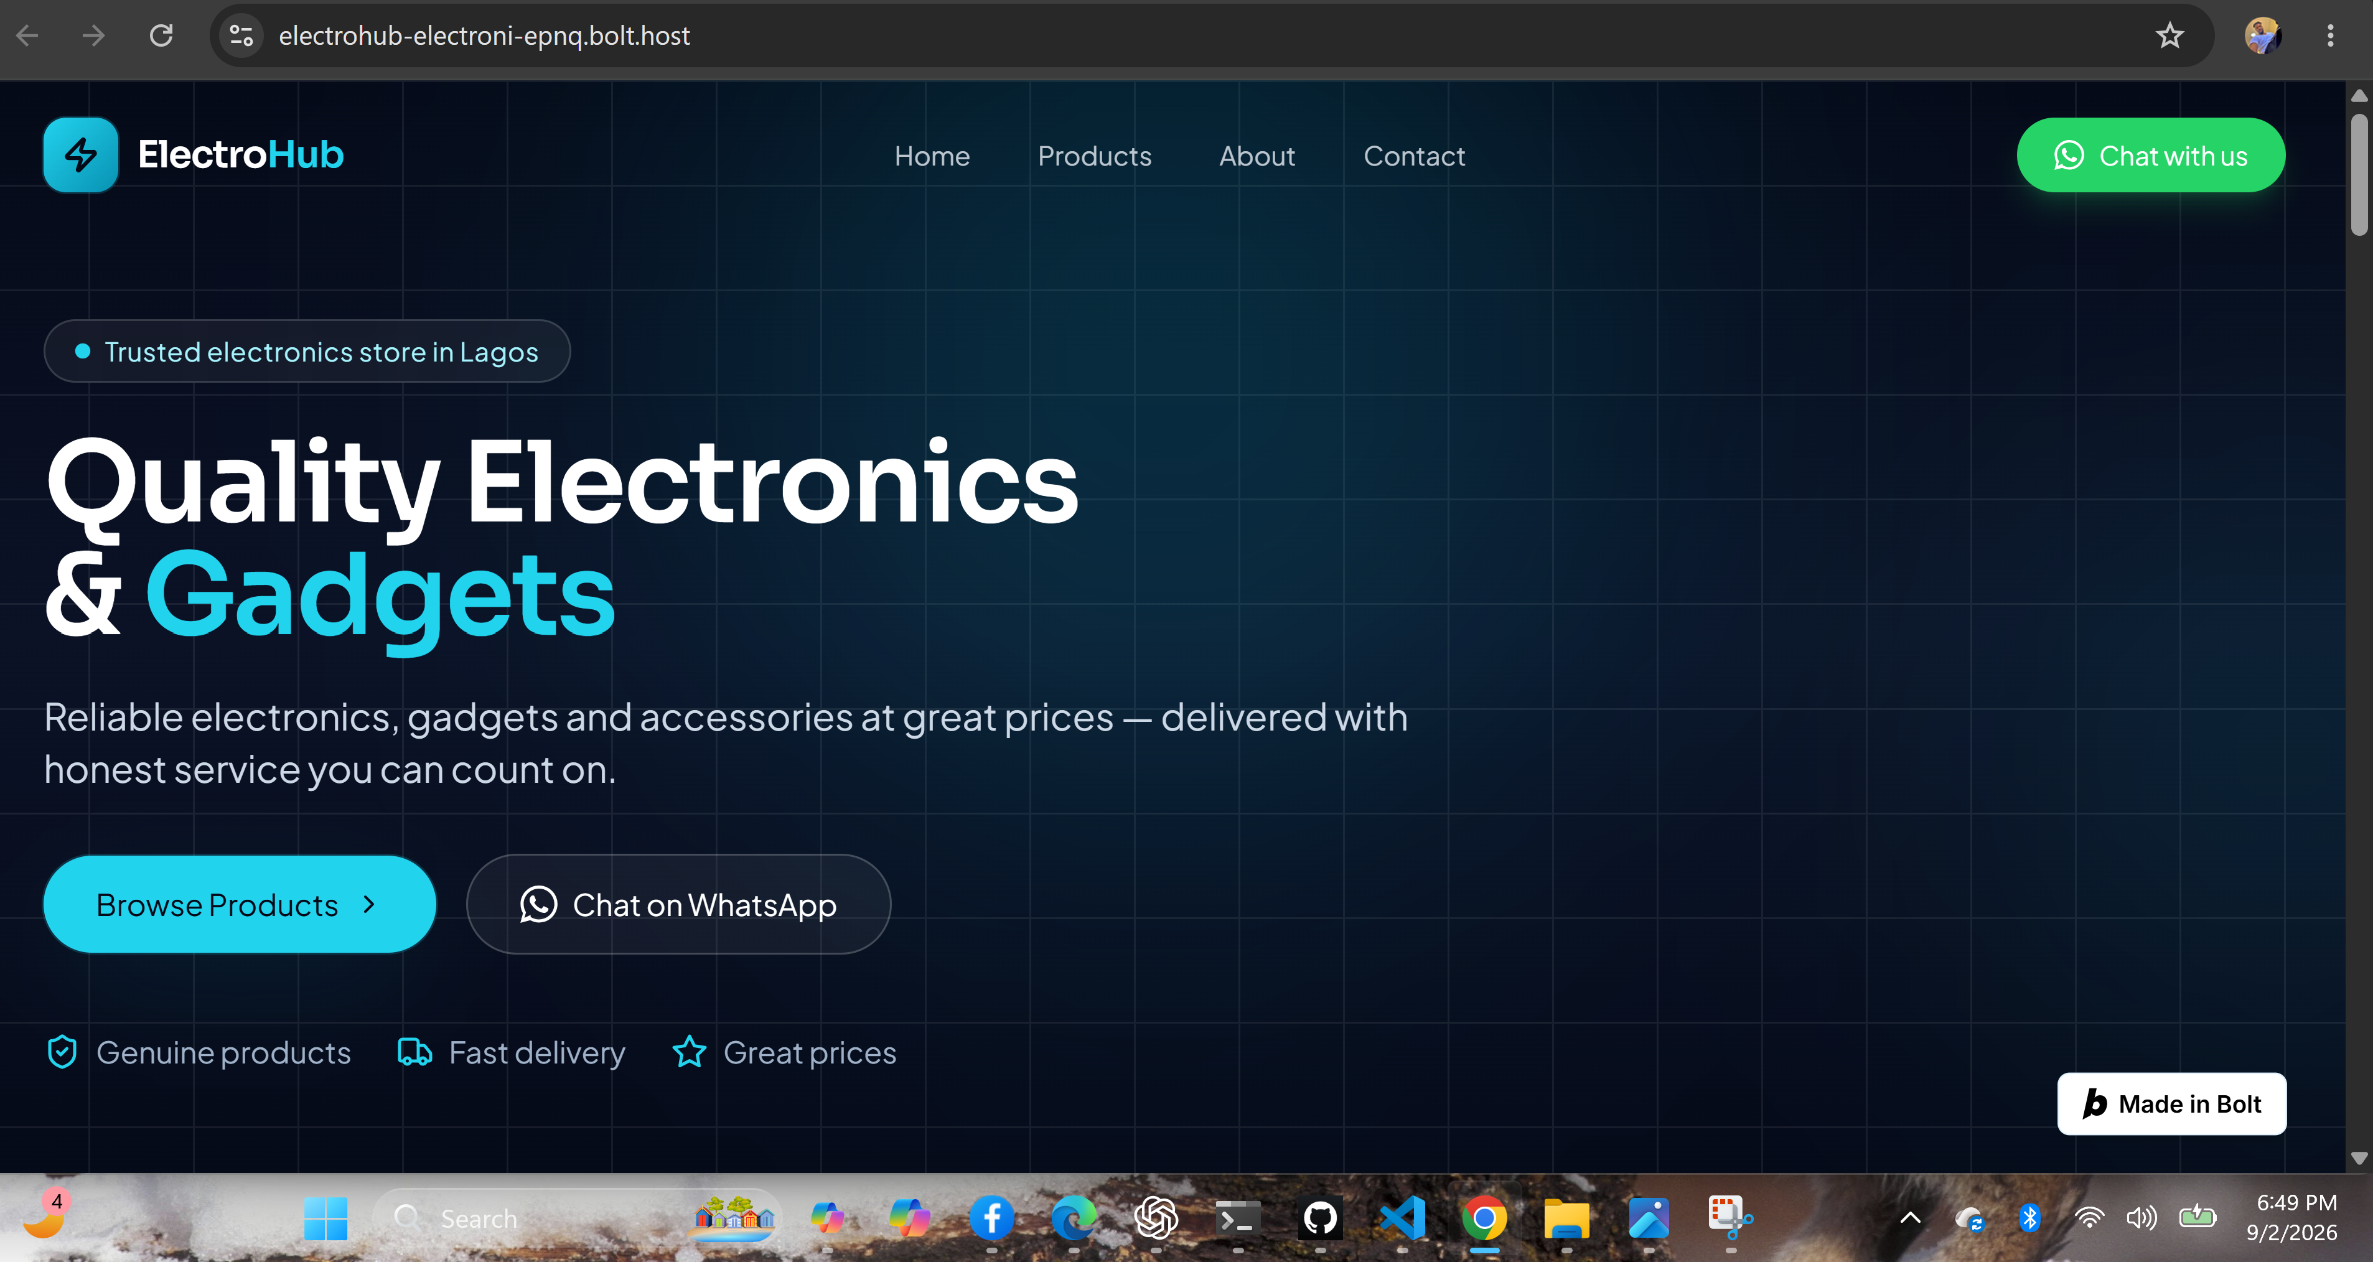Click the address bar URL text

[x=484, y=35]
